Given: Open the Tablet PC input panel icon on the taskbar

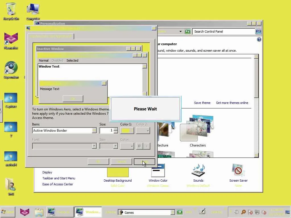Looking at the screenshot, I should pyautogui.click(x=202, y=211).
